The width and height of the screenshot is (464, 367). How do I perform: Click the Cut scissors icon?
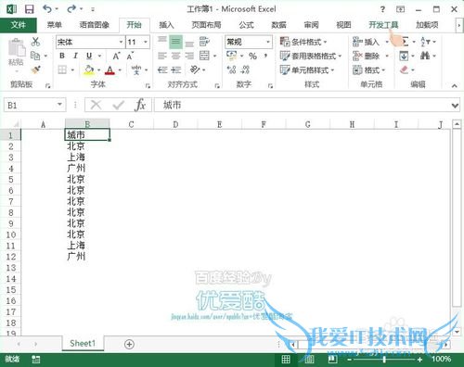tap(35, 42)
